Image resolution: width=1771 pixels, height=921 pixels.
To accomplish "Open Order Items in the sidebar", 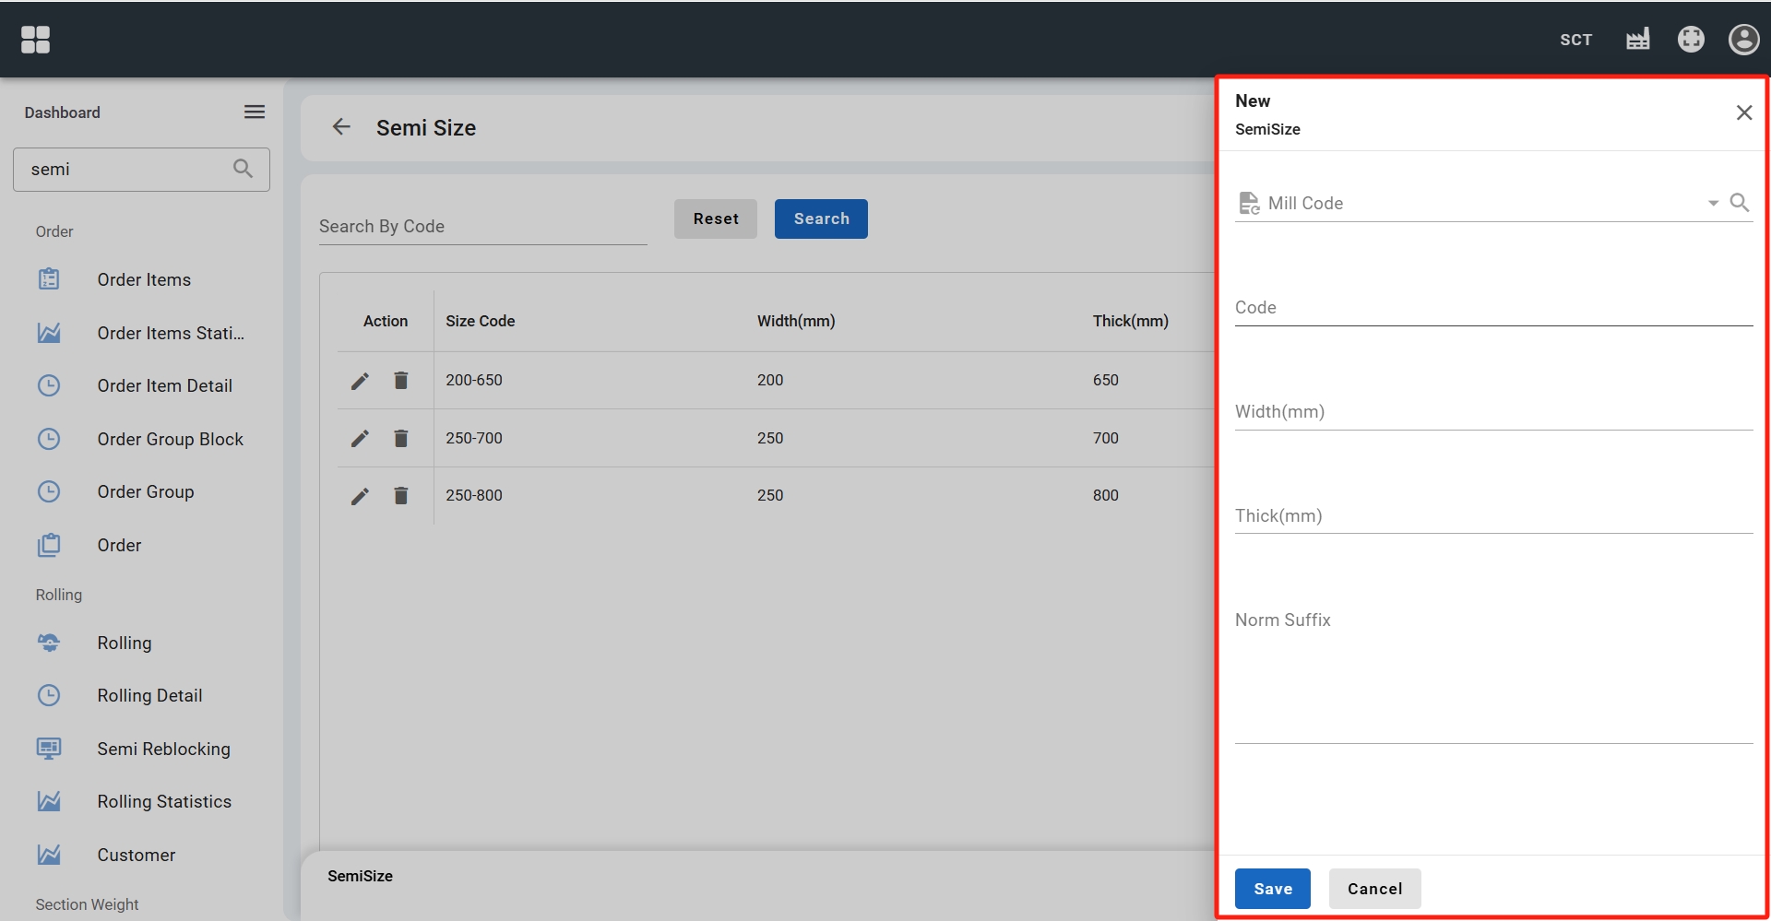I will tap(144, 279).
